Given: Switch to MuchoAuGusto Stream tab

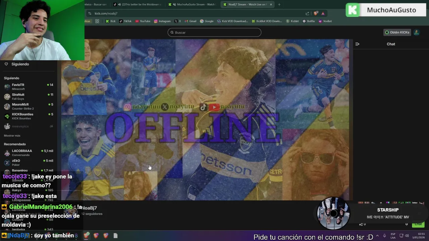Looking at the screenshot, I should point(193,4).
